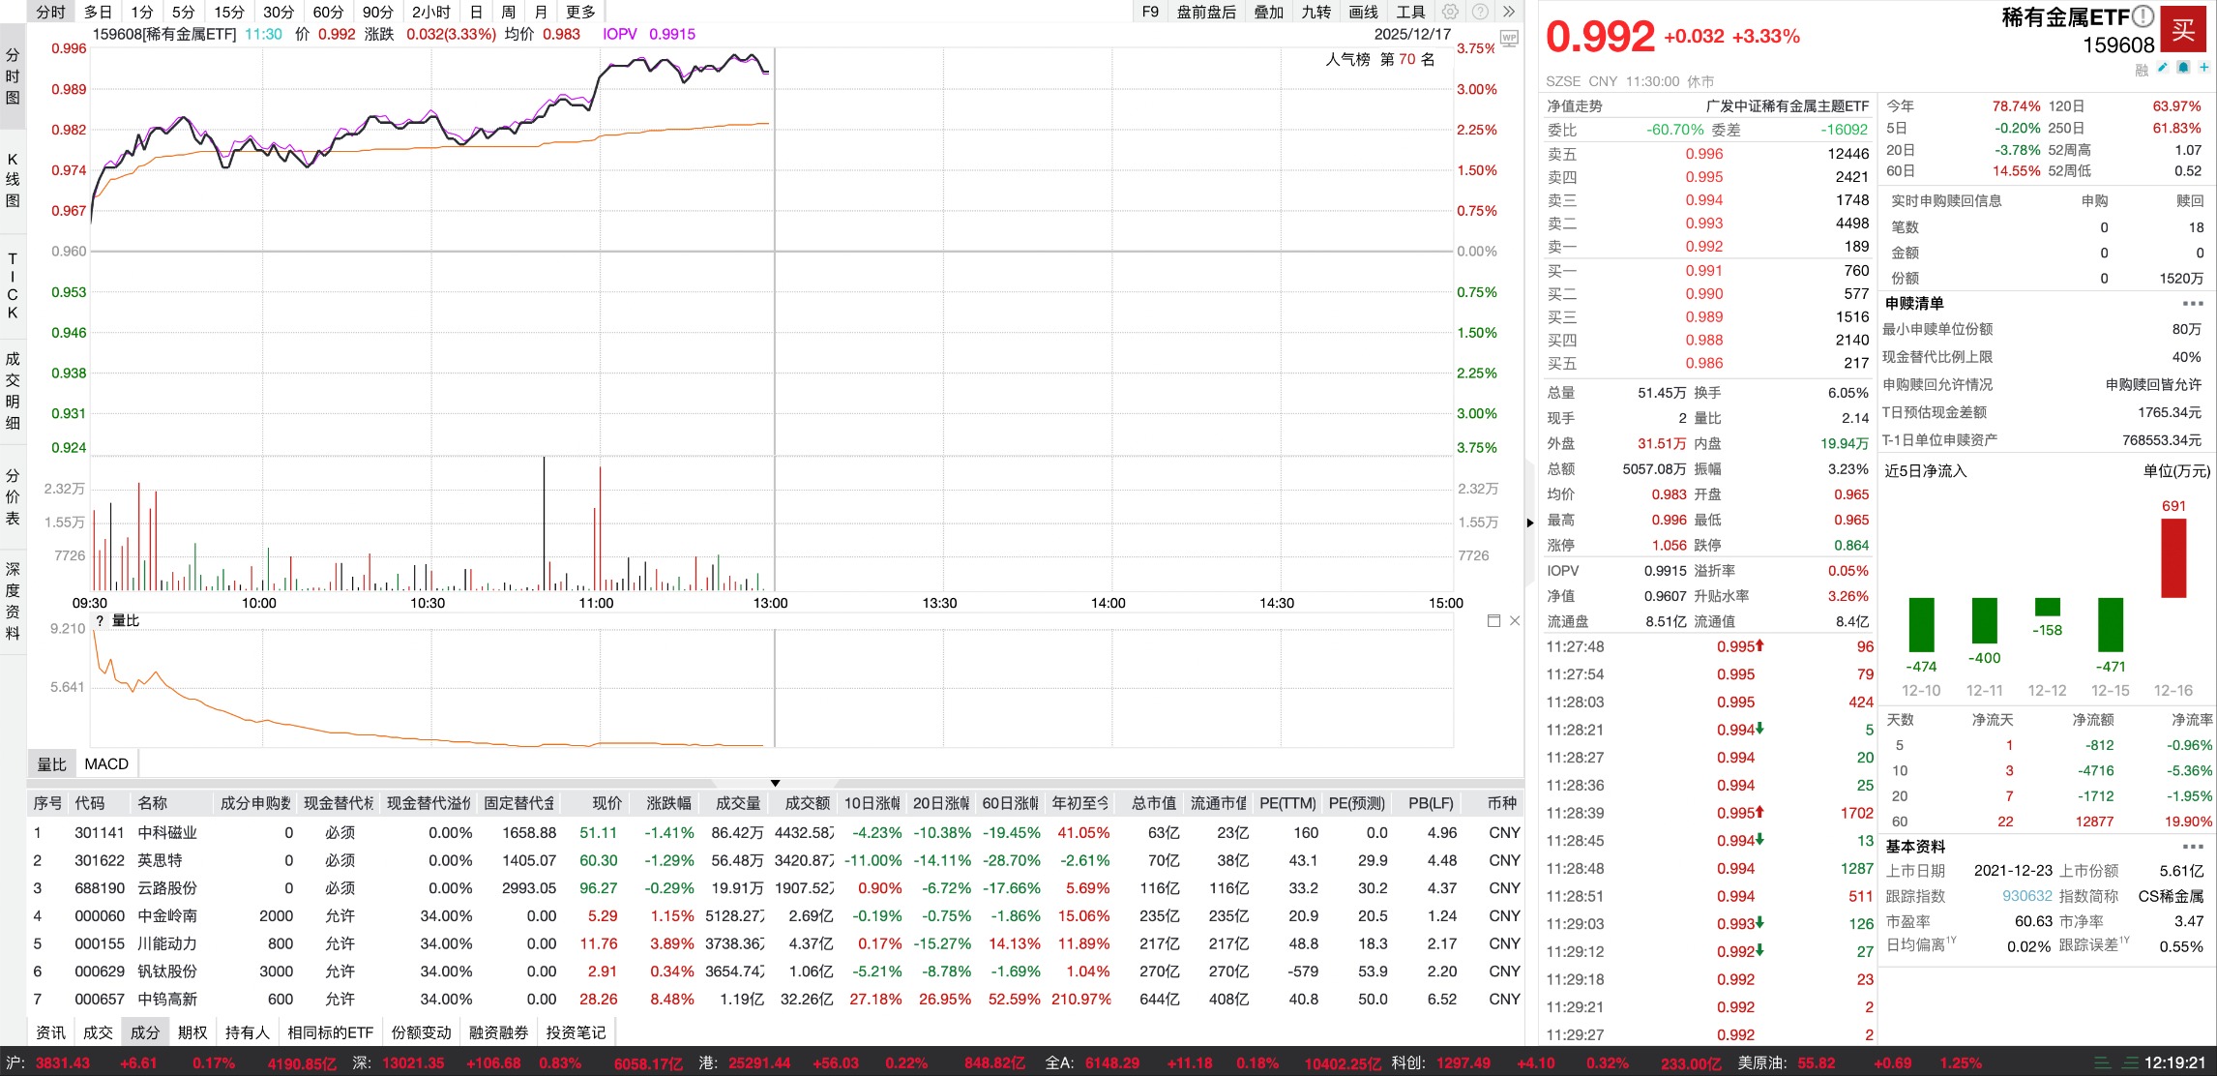Expand toolbar with double chevron arrows
Viewport: 2217px width, 1076px height.
[x=1509, y=12]
